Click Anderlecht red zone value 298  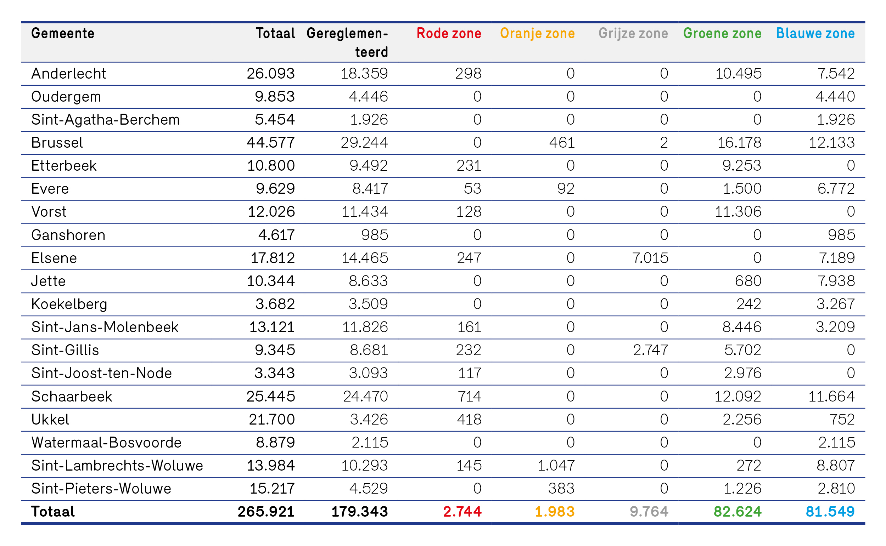468,74
